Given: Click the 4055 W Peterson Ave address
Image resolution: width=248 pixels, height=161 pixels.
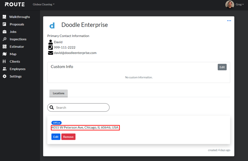Looking at the screenshot, I should (85, 128).
